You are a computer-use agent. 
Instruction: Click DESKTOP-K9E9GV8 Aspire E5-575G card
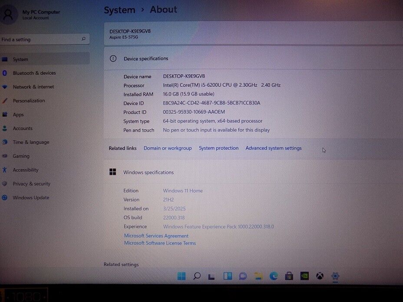tap(254, 34)
